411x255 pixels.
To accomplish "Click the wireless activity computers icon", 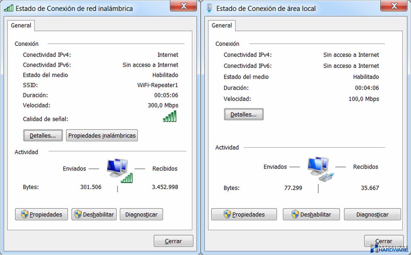I will coord(119,170).
